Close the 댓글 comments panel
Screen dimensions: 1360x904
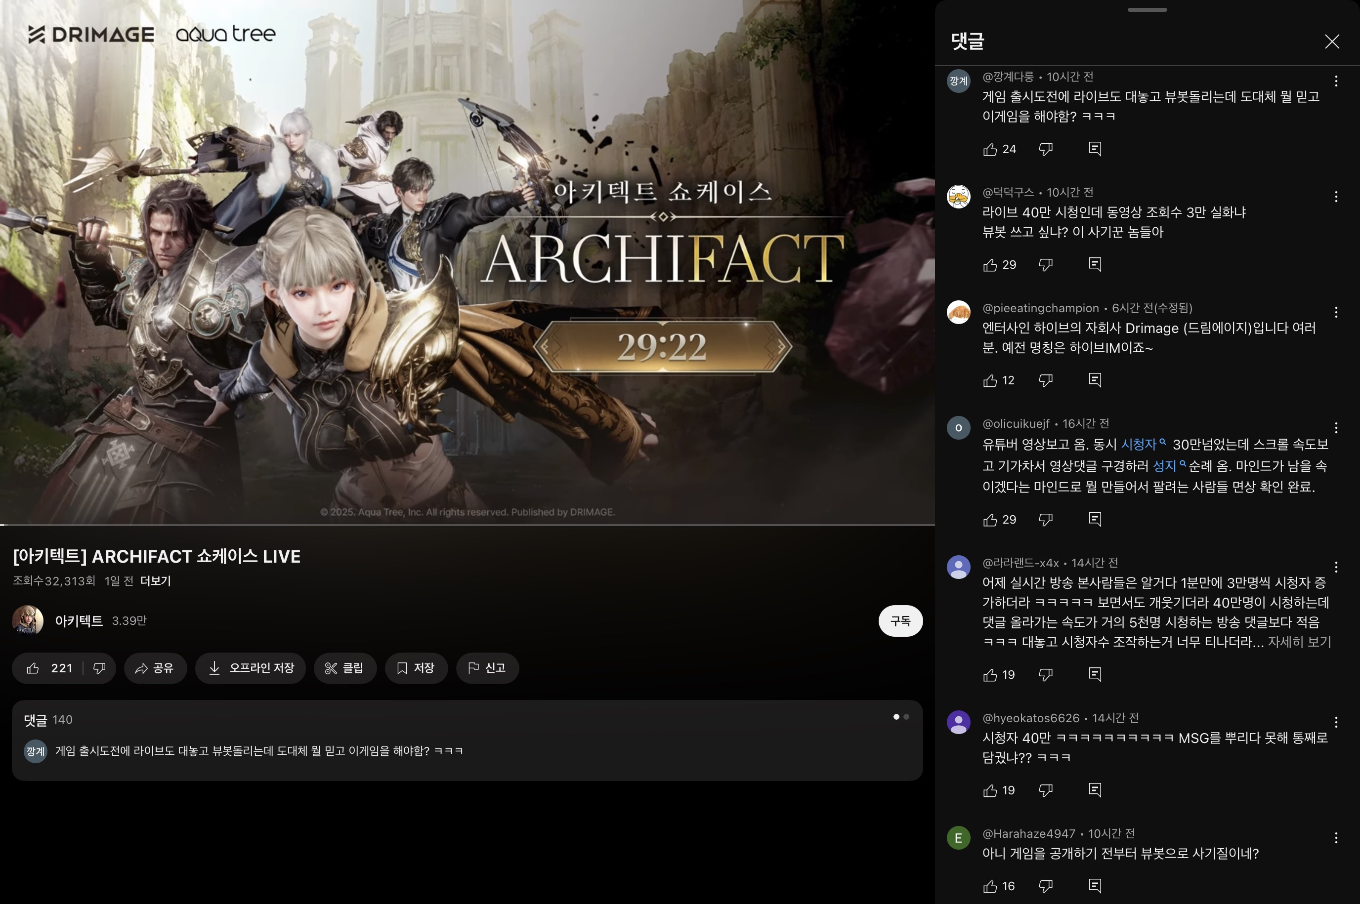pyautogui.click(x=1332, y=41)
